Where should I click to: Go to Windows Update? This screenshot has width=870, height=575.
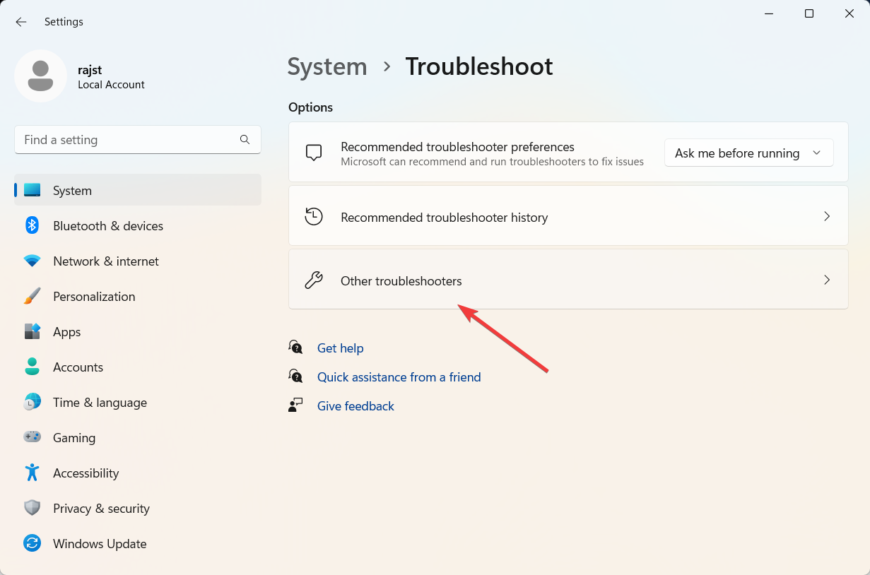tap(138, 543)
